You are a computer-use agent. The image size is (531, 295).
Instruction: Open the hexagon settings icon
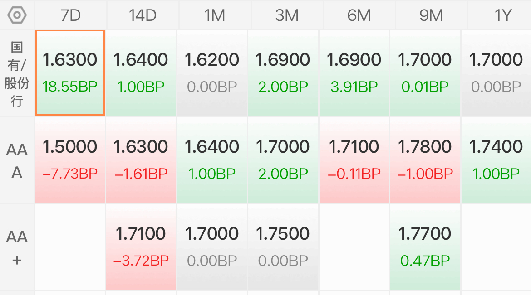17,15
